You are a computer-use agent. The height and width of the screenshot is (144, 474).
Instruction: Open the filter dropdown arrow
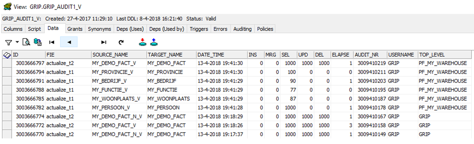(17, 42)
